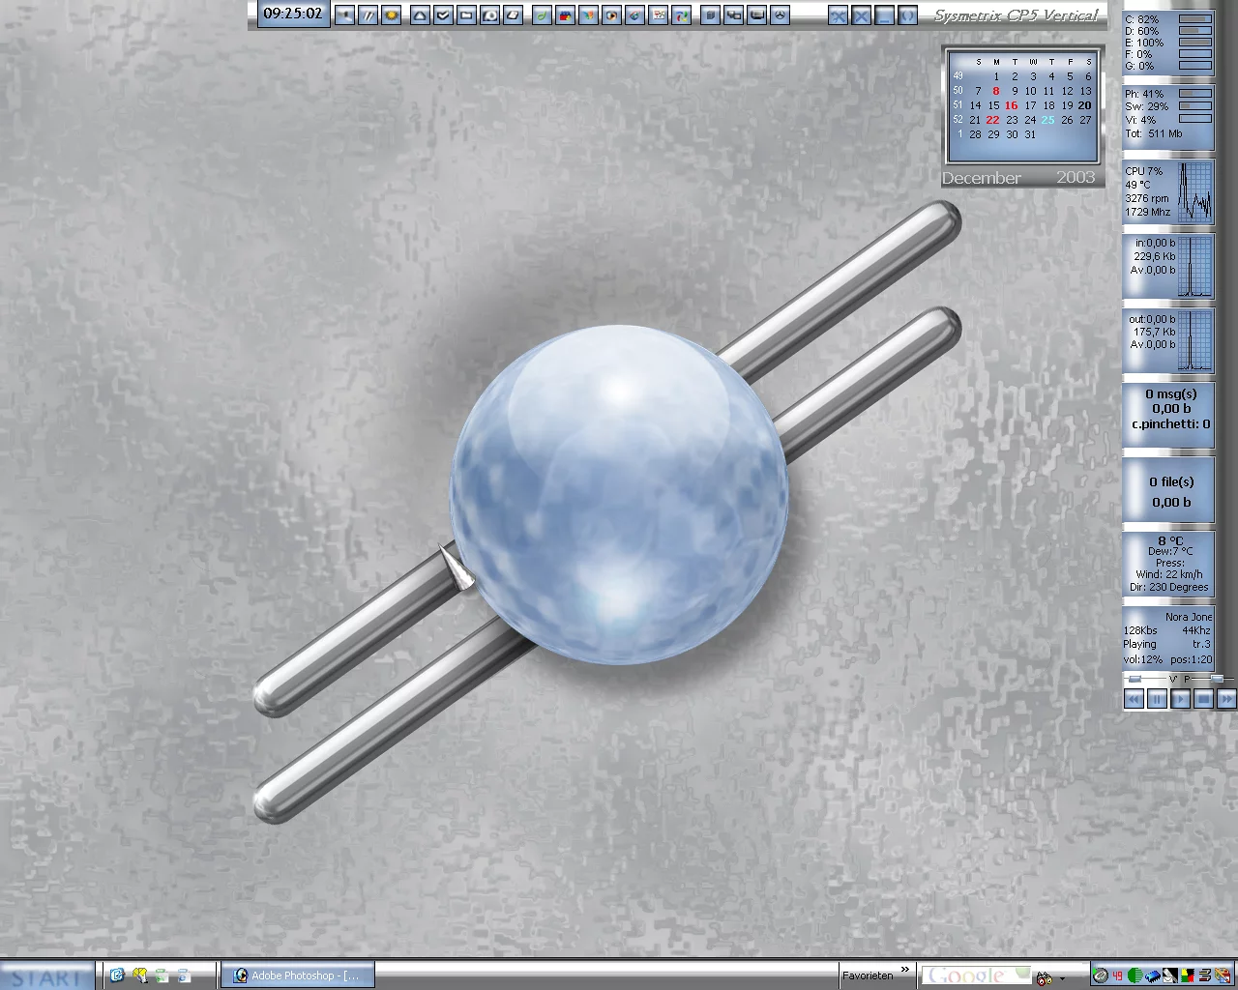This screenshot has height=990, width=1238.
Task: Select December 16 in the calendar
Action: pyautogui.click(x=1011, y=105)
